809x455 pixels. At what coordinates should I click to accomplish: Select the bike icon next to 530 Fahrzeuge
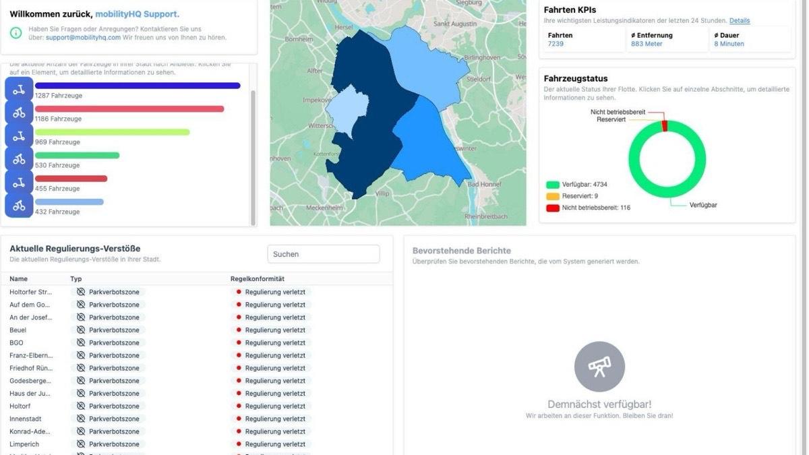pos(19,159)
